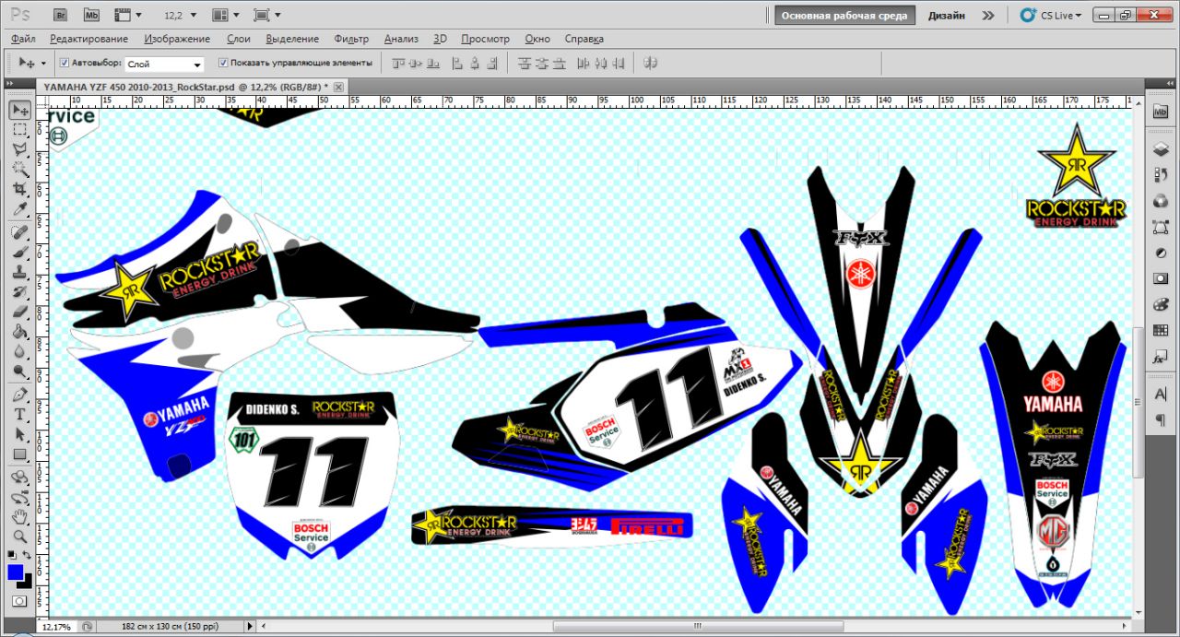
Task: Open the Adjustments panel icon
Action: [1161, 253]
